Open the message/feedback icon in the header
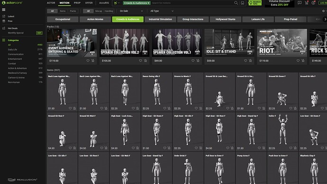Screen dimensions: 327x184 pos(300,3)
